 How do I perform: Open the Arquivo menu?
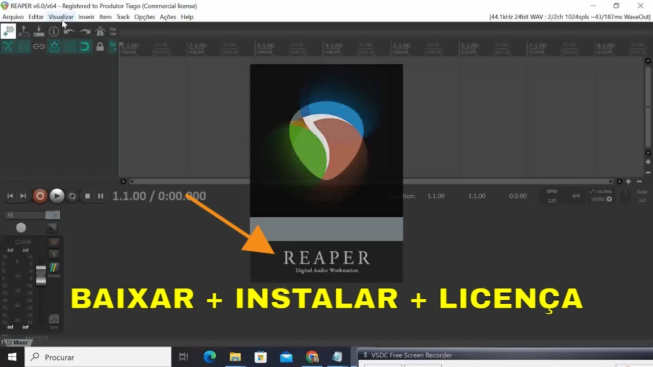[x=13, y=17]
